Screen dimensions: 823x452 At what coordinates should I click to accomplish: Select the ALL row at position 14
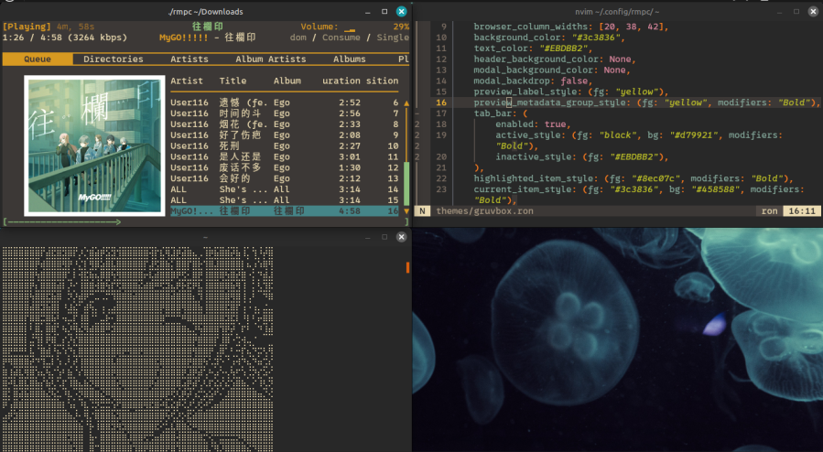point(285,189)
